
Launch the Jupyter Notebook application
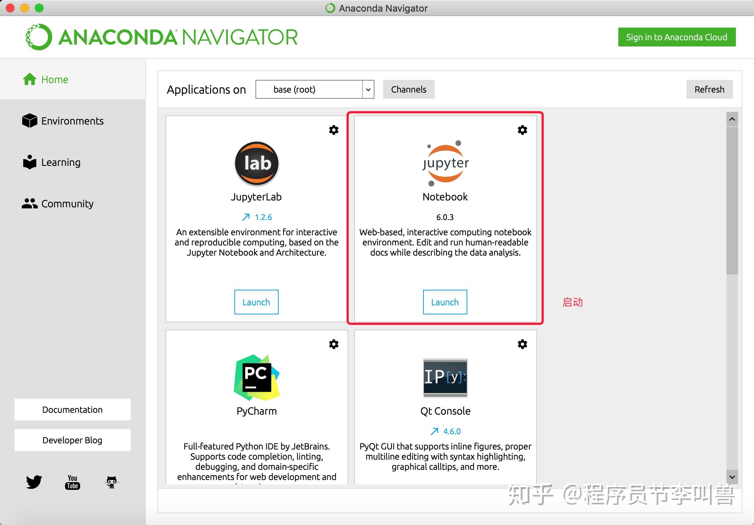click(445, 302)
